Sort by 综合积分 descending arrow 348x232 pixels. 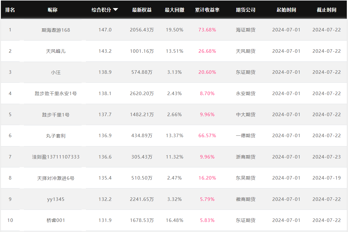(x=115, y=10)
